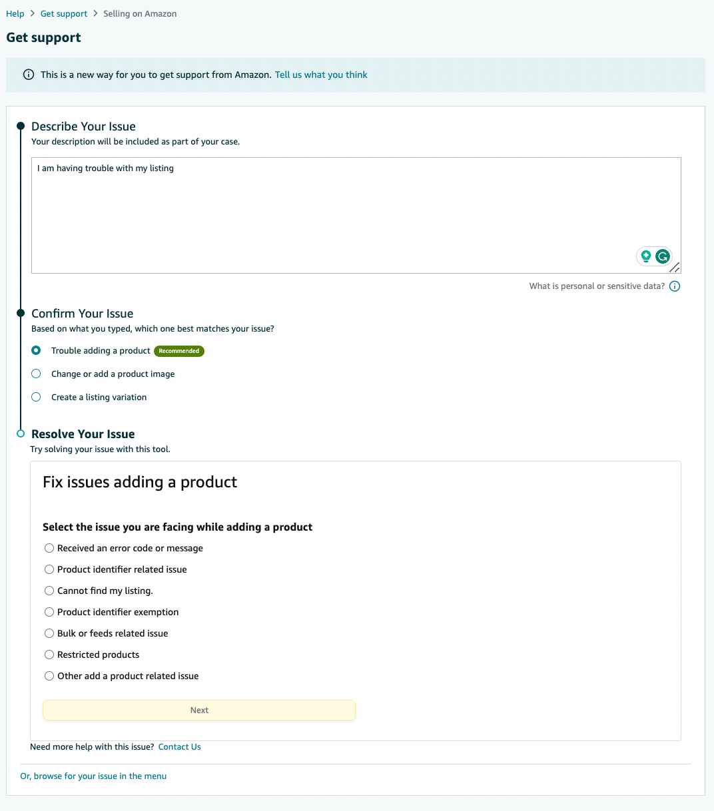
Task: Click the green lightbulb suggestion icon
Action: pos(645,256)
